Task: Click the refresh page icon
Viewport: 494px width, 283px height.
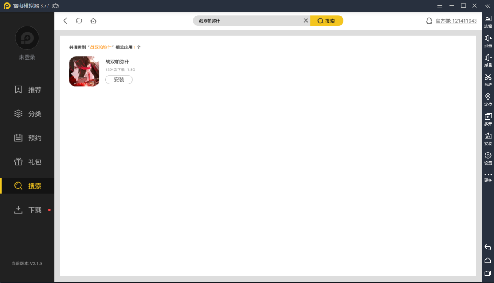Action: [x=79, y=21]
